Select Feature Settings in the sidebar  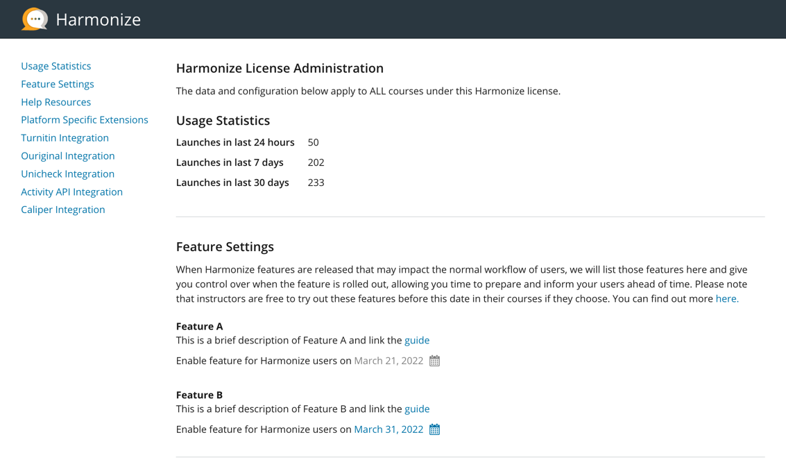pyautogui.click(x=57, y=84)
